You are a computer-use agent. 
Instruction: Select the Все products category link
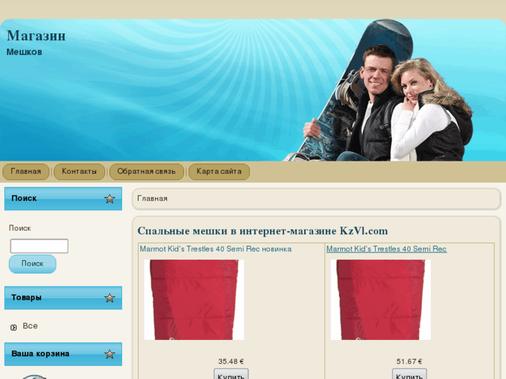30,326
